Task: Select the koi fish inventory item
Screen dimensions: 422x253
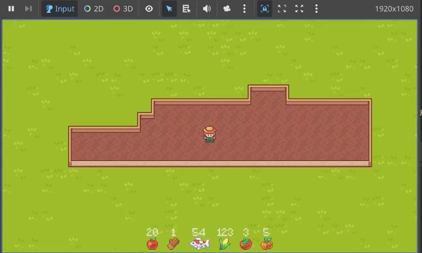Action: pyautogui.click(x=199, y=243)
